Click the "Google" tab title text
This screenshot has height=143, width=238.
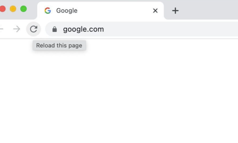[67, 11]
